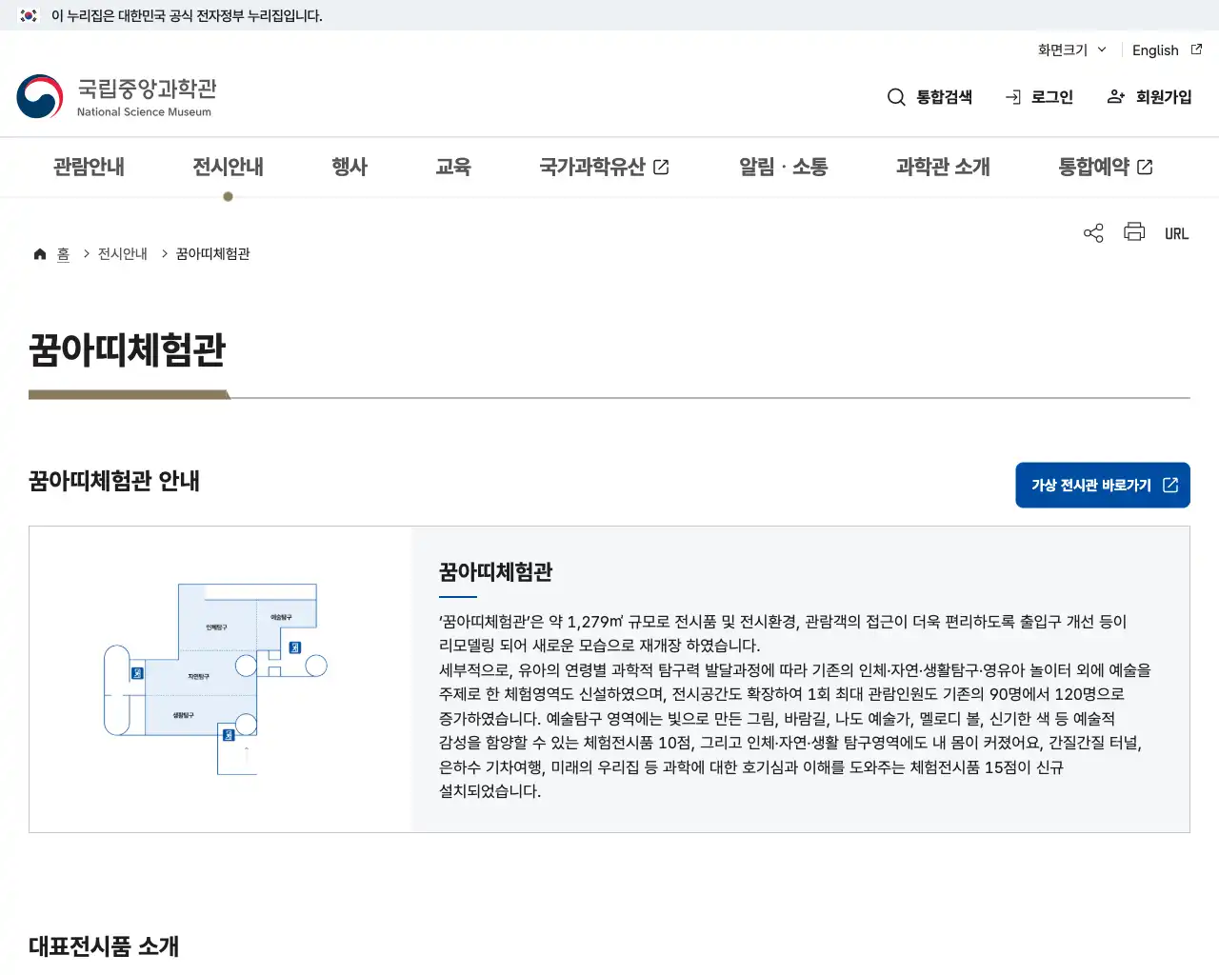Open 가상 전시관 바로가기 virtual exhibition
This screenshot has height=975, width=1219.
pyautogui.click(x=1102, y=485)
